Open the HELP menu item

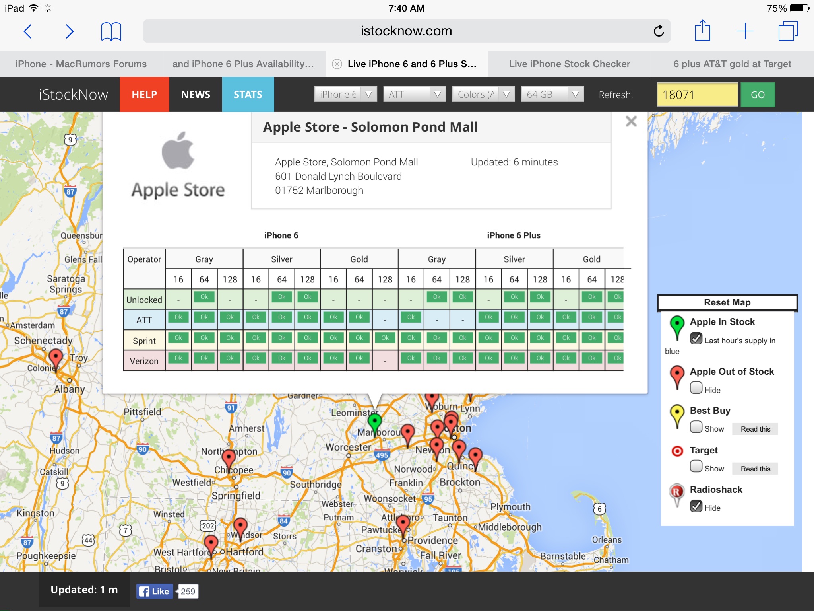[144, 94]
